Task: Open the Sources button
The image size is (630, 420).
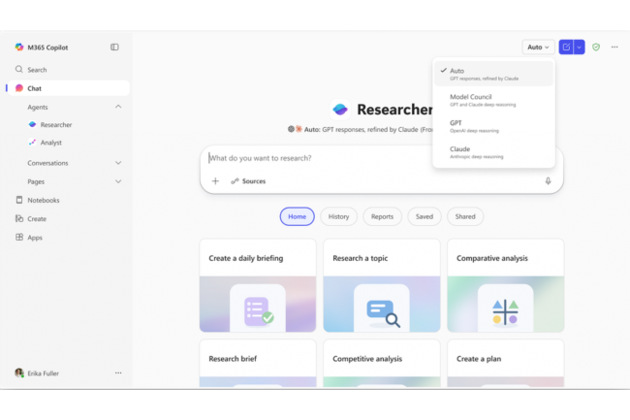Action: [x=248, y=180]
